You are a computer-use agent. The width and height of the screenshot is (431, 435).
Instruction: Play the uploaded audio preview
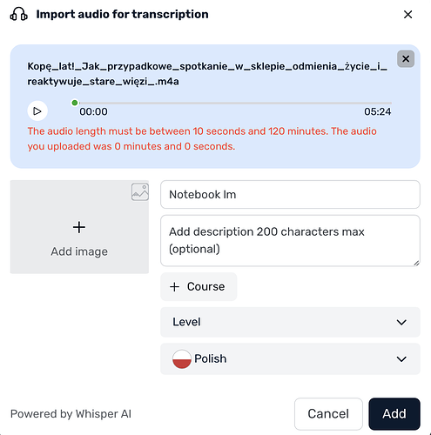click(x=37, y=110)
